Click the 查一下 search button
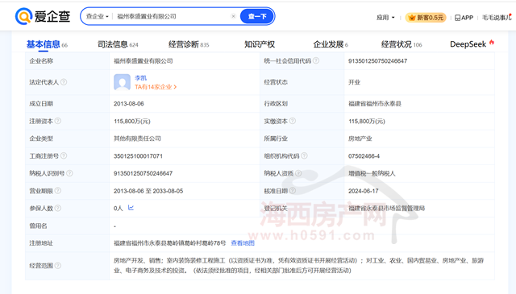This screenshot has width=516, height=294. pyautogui.click(x=257, y=16)
